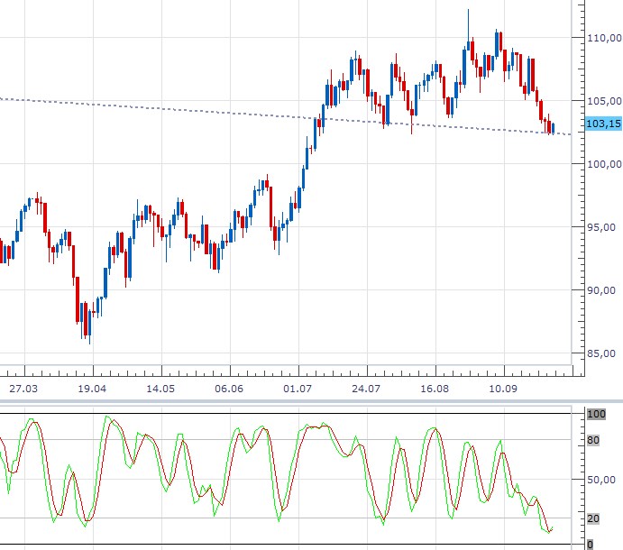Click the oscillator's 80 level label
623x550 pixels.
pyautogui.click(x=594, y=441)
